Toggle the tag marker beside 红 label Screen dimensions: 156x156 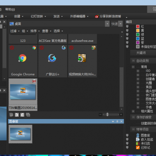coord(127,27)
